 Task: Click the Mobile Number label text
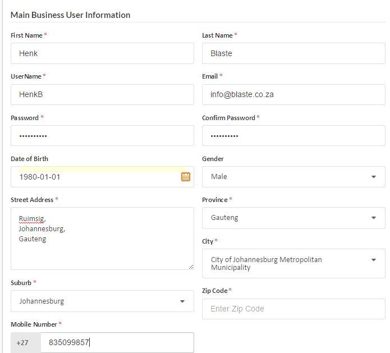(x=34, y=324)
